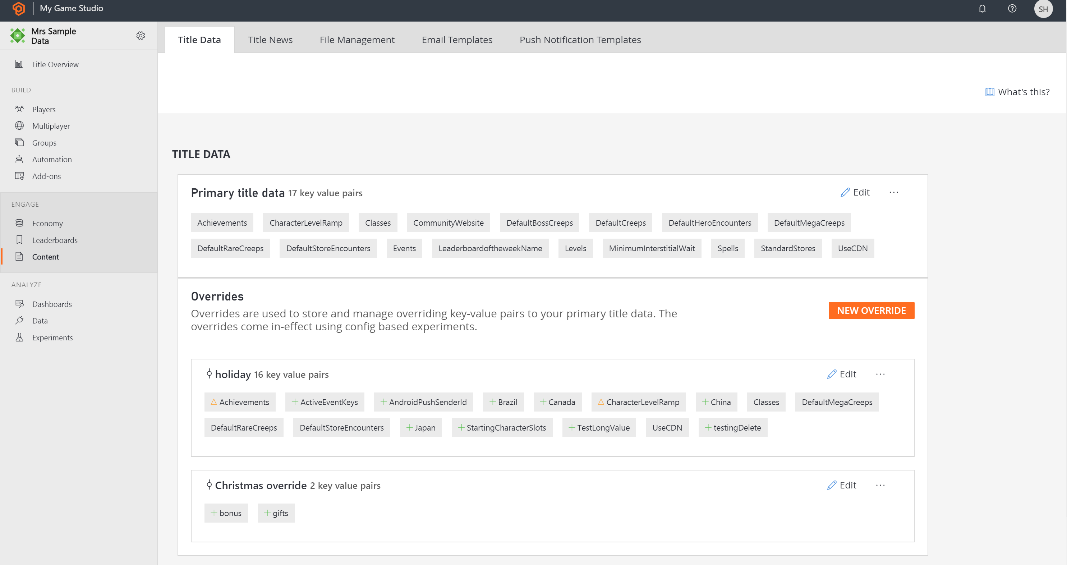Toggle the Mrs Sample Data settings gear

141,35
